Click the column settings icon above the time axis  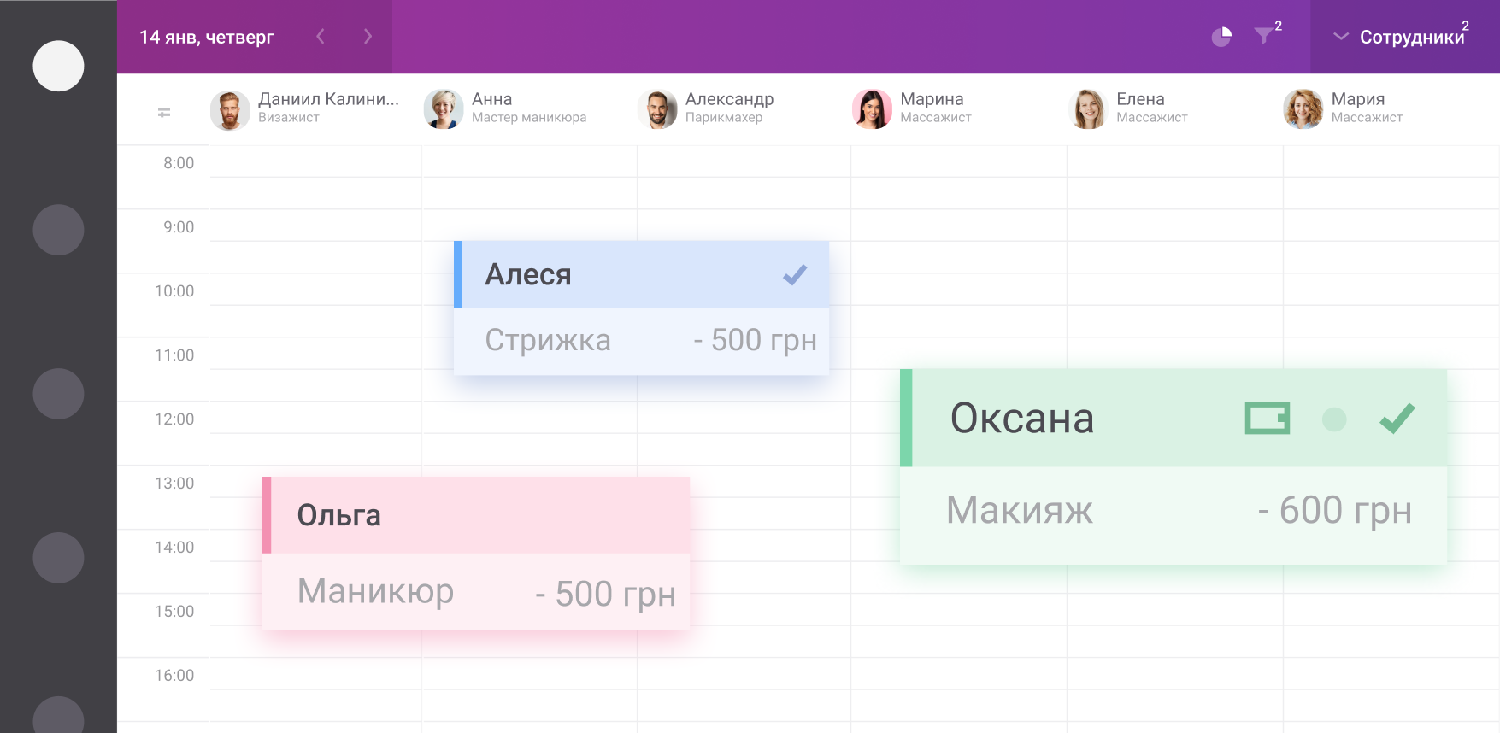(x=164, y=112)
